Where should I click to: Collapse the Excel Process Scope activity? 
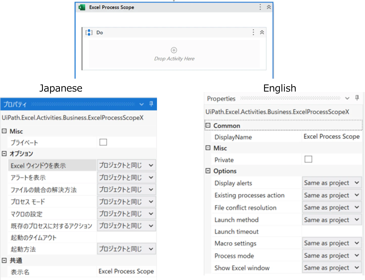[x=269, y=7]
